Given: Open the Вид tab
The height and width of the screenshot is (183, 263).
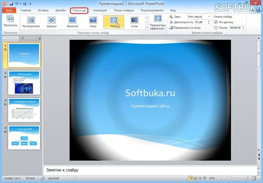Looking at the screenshot, I should coord(173,11).
